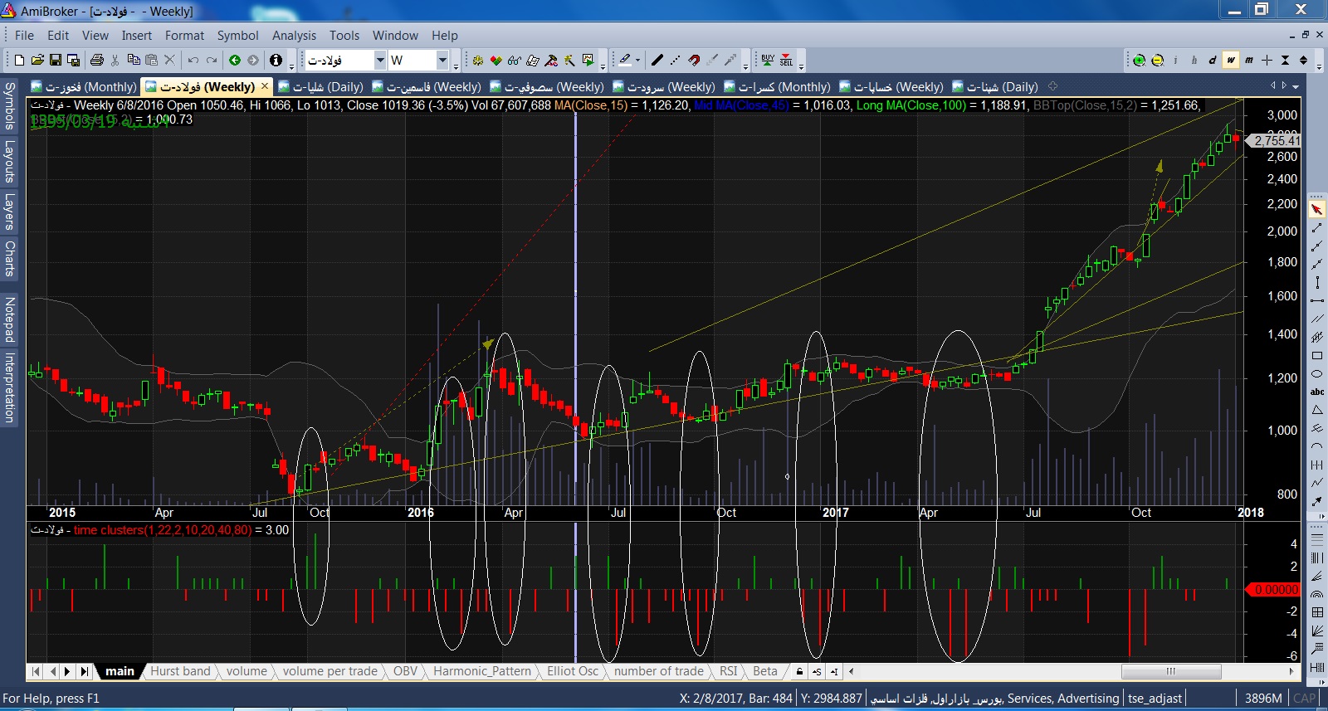Image resolution: width=1328 pixels, height=711 pixels.
Task: Open the chart tabs list dropdown arrow
Action: pos(1296,86)
